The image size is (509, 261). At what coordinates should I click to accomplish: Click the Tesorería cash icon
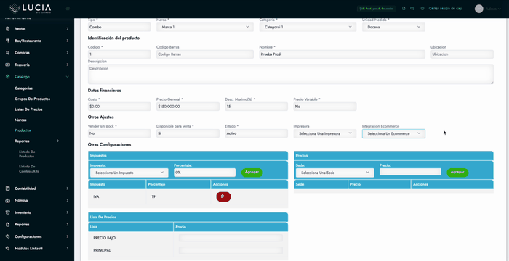click(x=8, y=65)
